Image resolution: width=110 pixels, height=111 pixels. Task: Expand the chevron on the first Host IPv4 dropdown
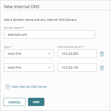[49, 54]
